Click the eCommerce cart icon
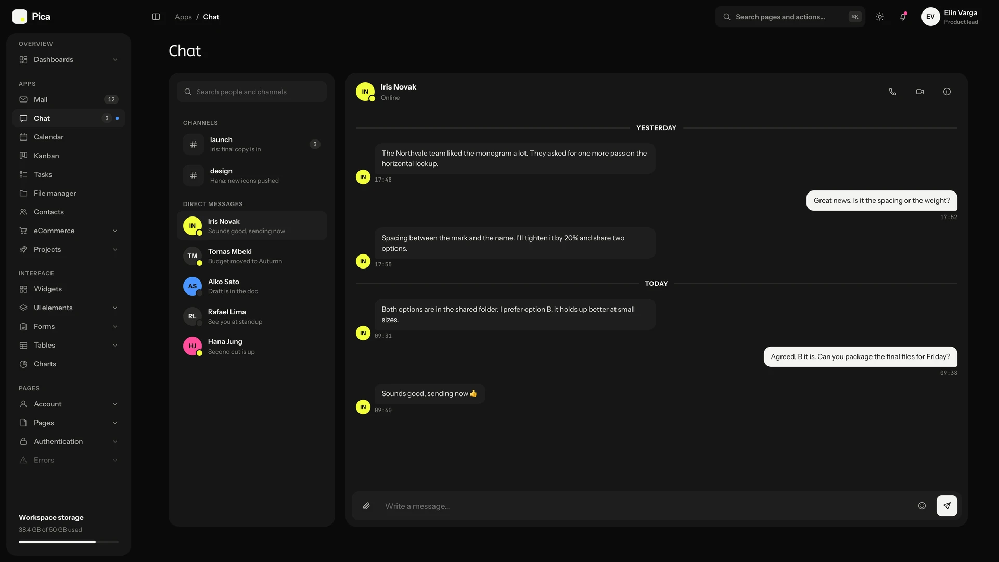The image size is (999, 562). [x=23, y=231]
